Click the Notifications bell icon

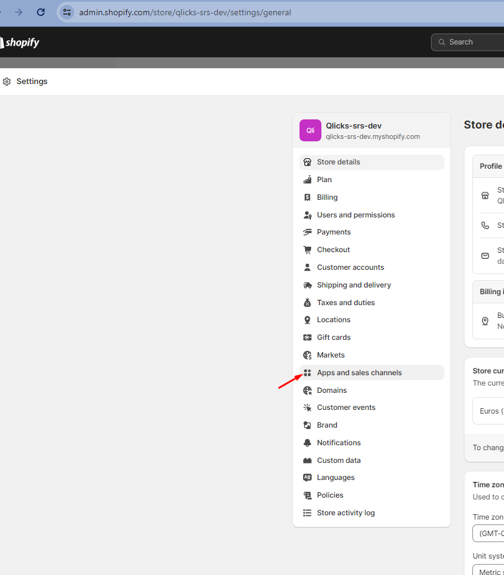tap(307, 443)
